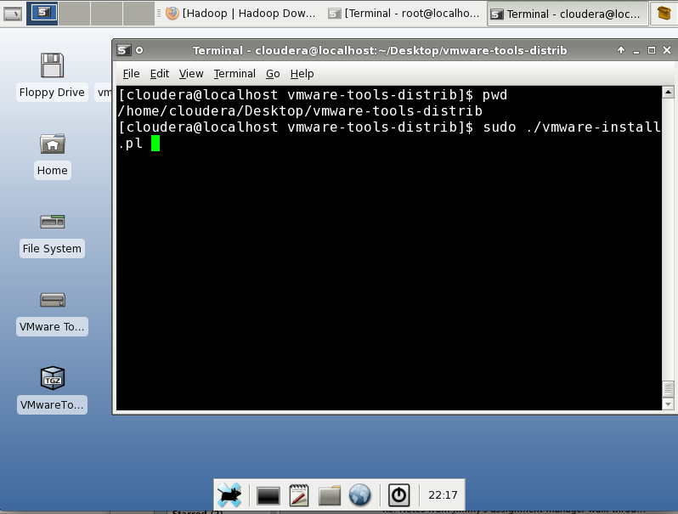Launch terminal from bottom panel icon
The image size is (678, 514).
[268, 495]
